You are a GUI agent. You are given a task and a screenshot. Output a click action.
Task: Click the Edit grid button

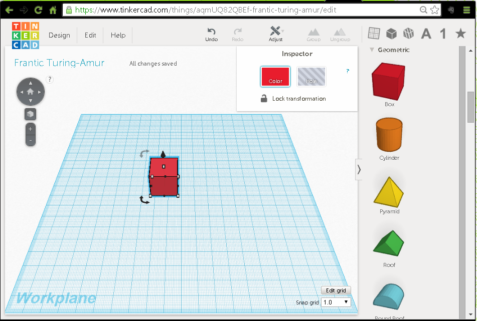coord(336,290)
